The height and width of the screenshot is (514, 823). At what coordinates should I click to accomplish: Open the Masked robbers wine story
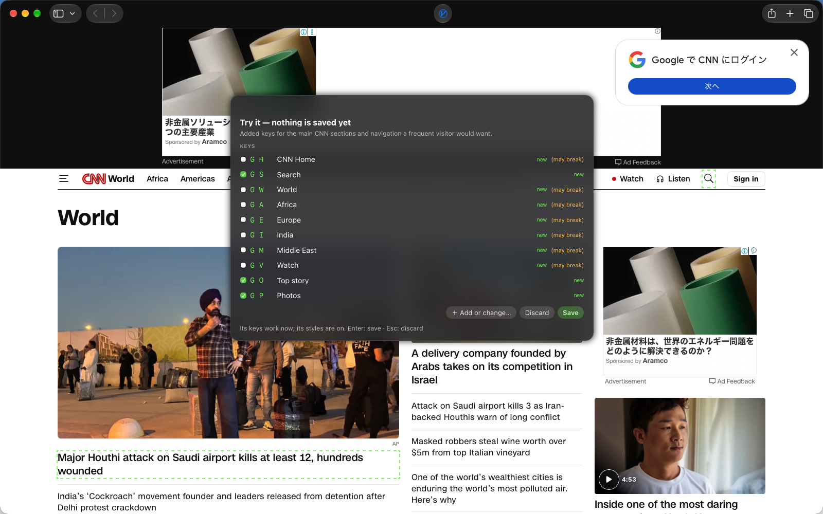(489, 447)
